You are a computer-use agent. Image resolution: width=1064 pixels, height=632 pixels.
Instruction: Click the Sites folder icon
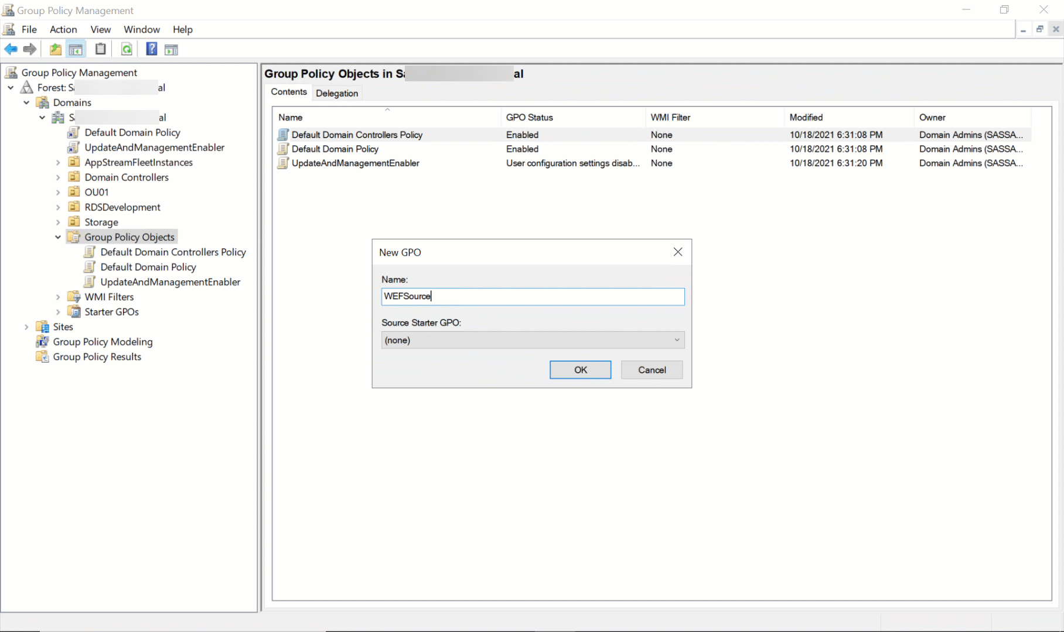point(43,327)
